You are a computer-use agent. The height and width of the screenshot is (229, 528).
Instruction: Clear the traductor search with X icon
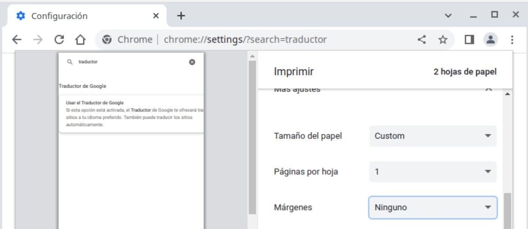point(192,62)
